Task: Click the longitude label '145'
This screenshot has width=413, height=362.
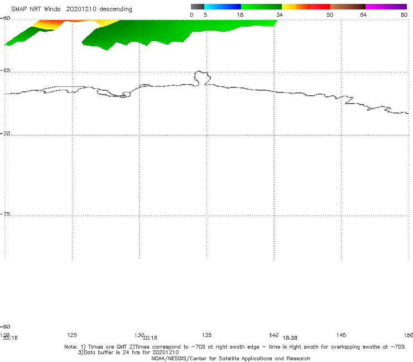Action: pyautogui.click(x=342, y=335)
